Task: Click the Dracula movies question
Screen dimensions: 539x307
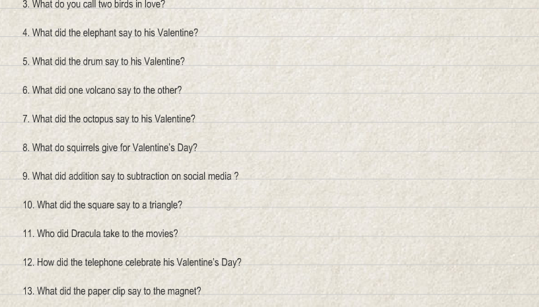Action: (x=100, y=234)
